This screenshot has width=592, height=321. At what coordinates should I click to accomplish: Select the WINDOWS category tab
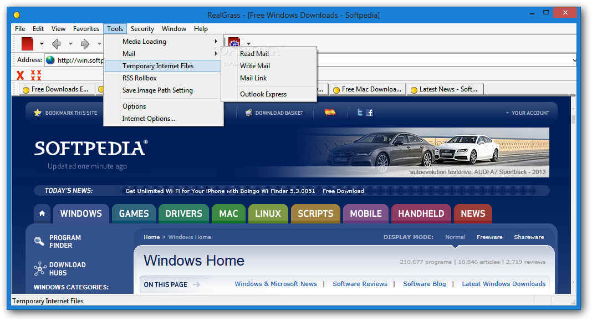tap(81, 214)
